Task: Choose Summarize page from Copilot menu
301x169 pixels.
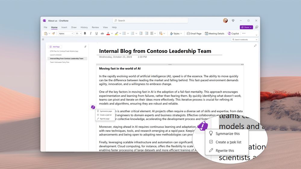Action: 105,111
